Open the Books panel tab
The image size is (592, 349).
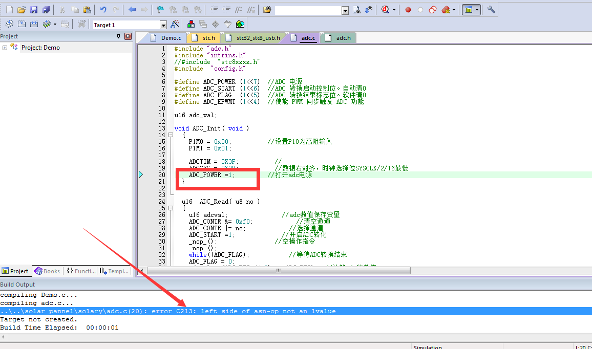coord(47,271)
